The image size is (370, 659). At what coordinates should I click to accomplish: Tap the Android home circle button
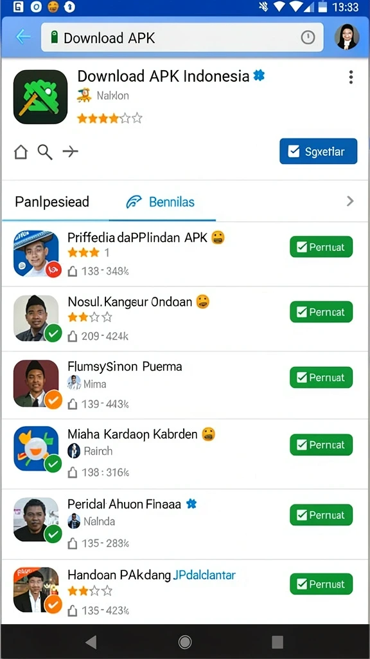click(x=184, y=642)
